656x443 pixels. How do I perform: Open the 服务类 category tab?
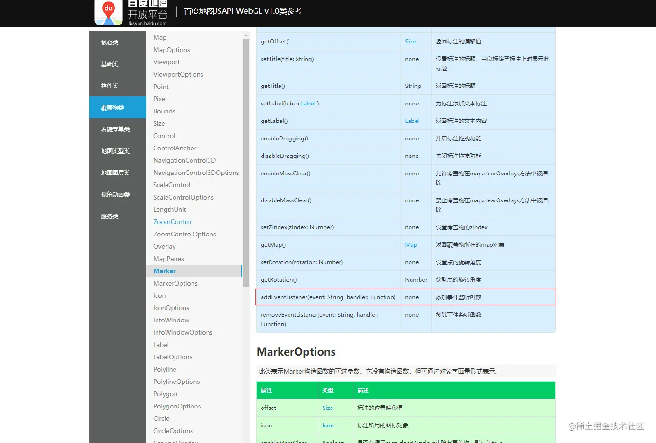pyautogui.click(x=118, y=216)
